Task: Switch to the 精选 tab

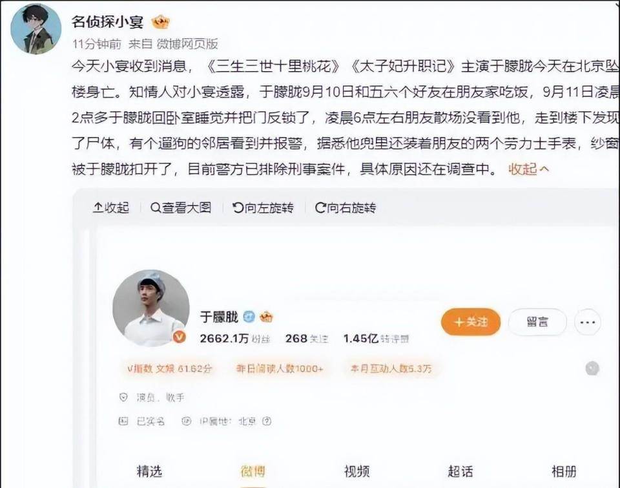Action: [x=149, y=471]
